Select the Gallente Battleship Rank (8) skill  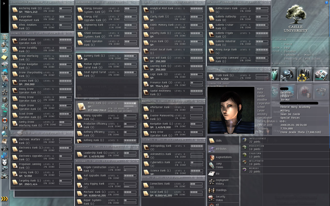[239, 18]
